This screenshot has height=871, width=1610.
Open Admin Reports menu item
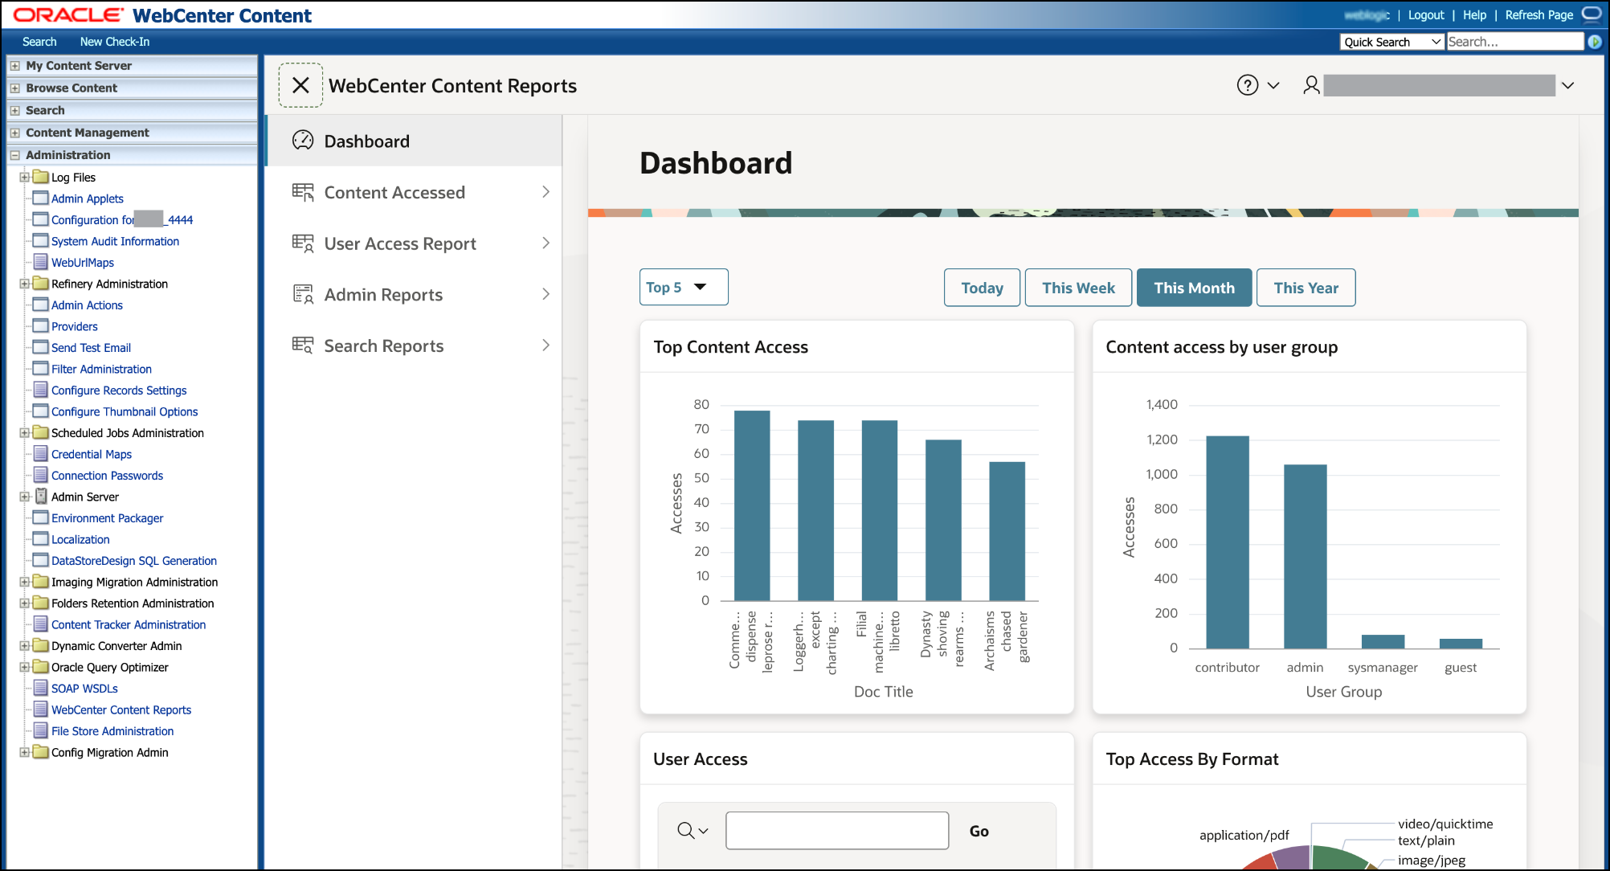414,295
